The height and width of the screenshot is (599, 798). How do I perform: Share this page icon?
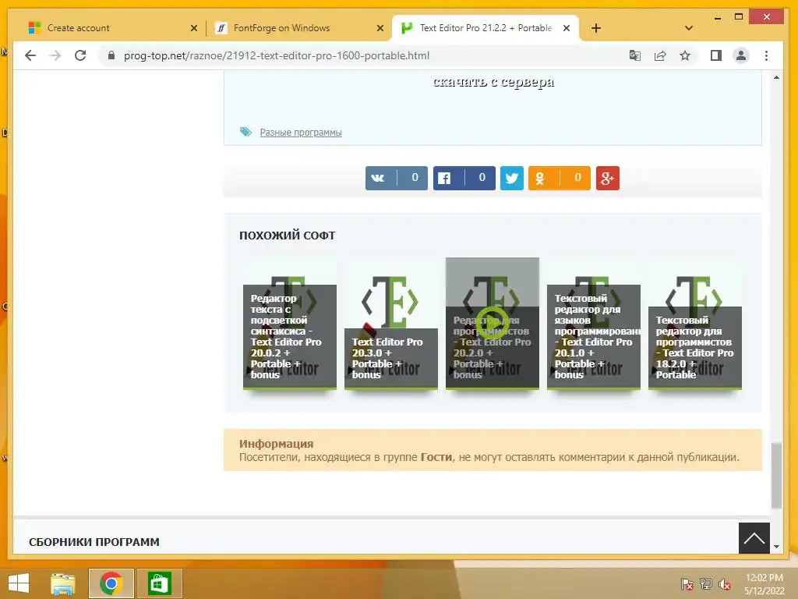tap(660, 55)
